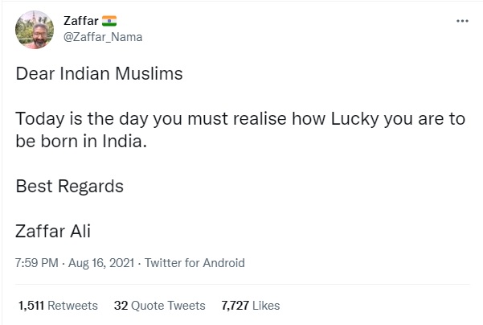Click the "Best Regards" line
Viewport: 483px width, 325px height.
point(70,187)
